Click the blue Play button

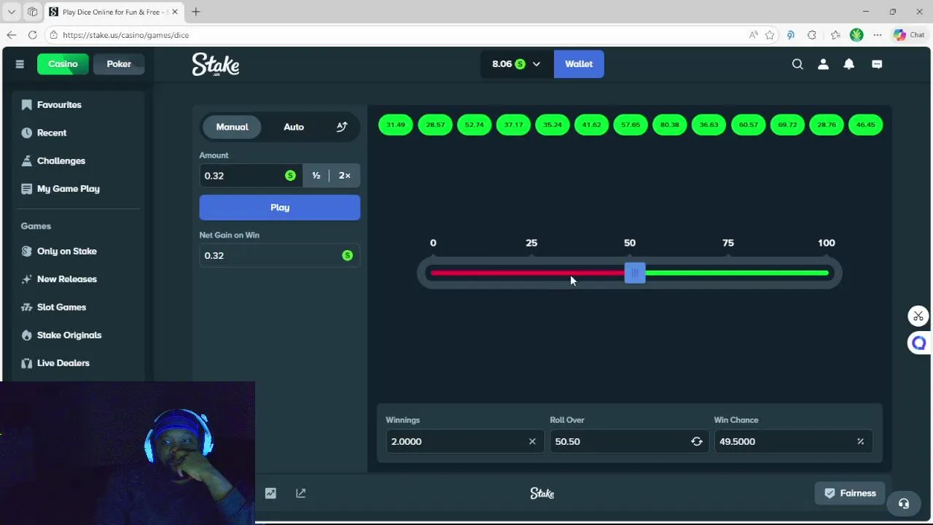pos(280,208)
